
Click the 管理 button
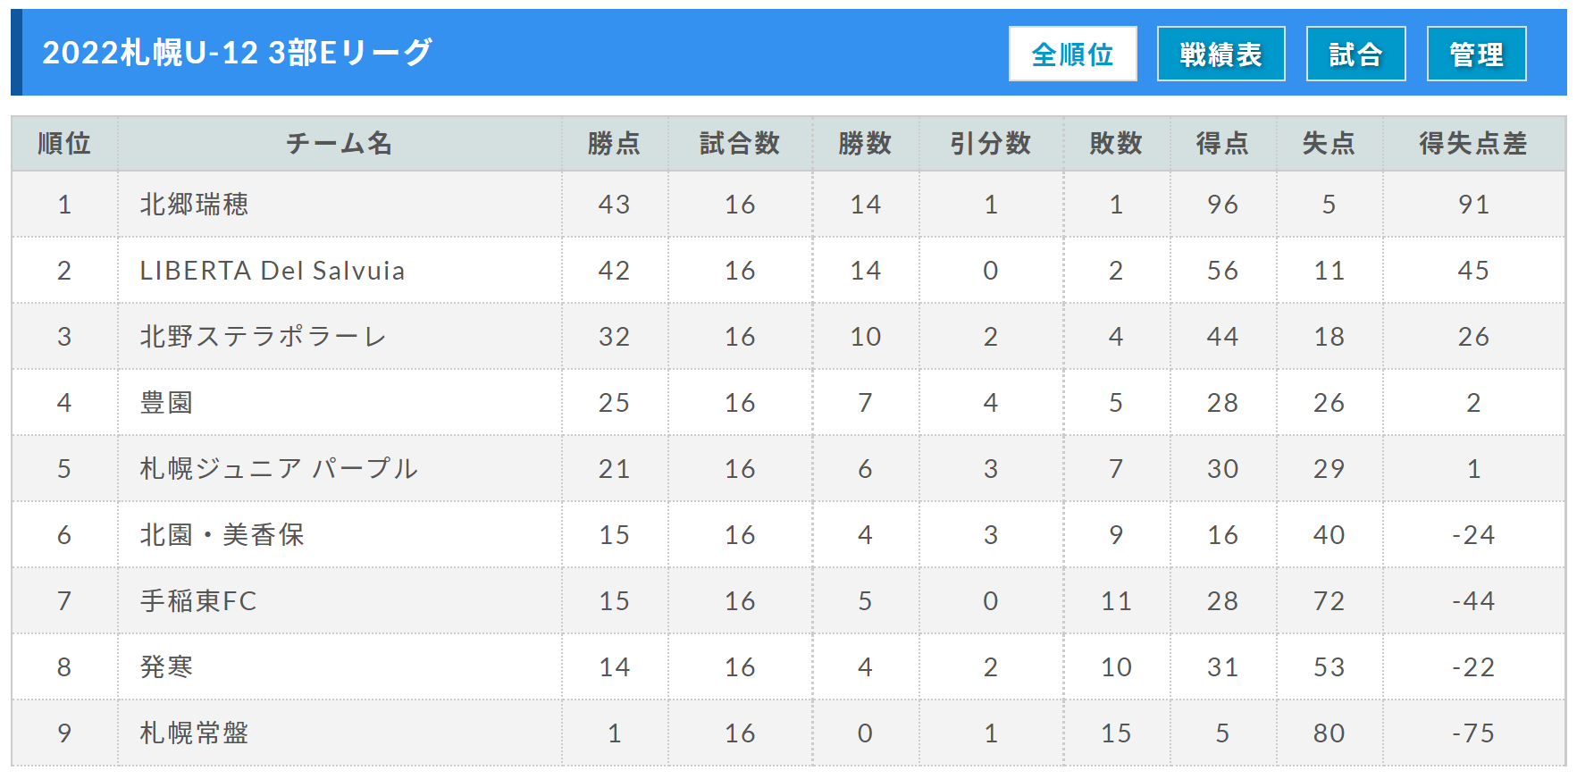coord(1476,54)
